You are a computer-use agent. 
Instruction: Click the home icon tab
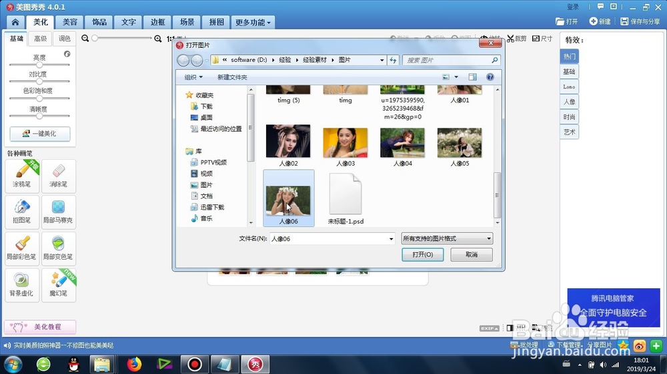point(15,22)
